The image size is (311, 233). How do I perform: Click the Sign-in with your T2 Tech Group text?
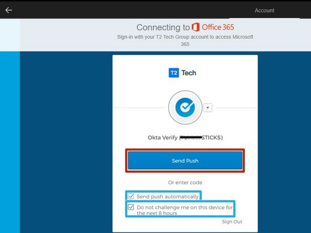pyautogui.click(x=185, y=40)
